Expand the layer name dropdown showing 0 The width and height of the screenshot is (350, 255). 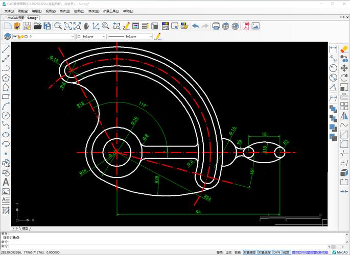point(43,36)
